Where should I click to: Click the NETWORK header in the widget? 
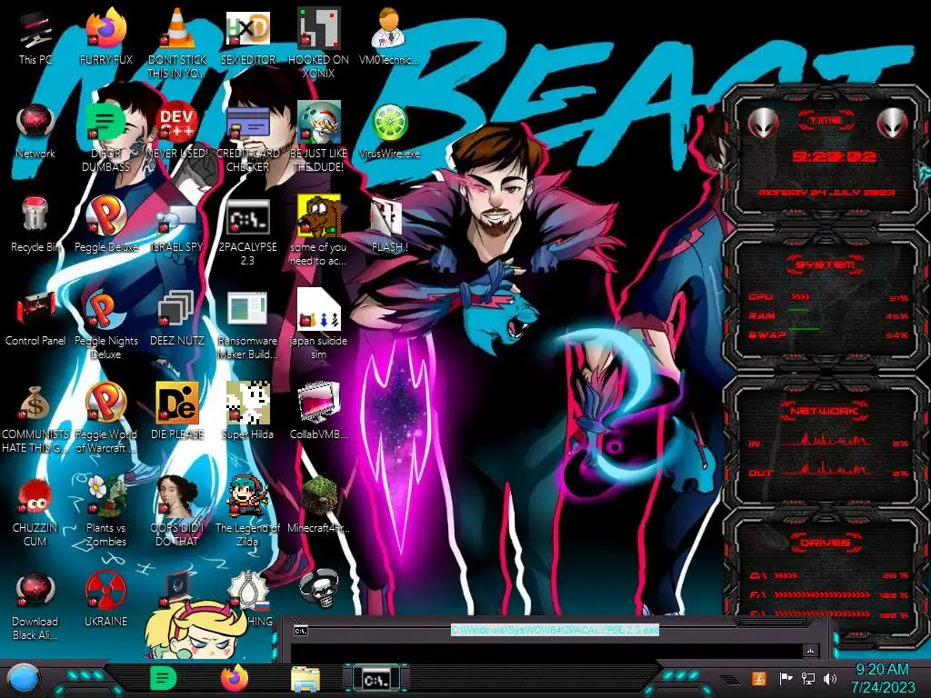pyautogui.click(x=824, y=411)
